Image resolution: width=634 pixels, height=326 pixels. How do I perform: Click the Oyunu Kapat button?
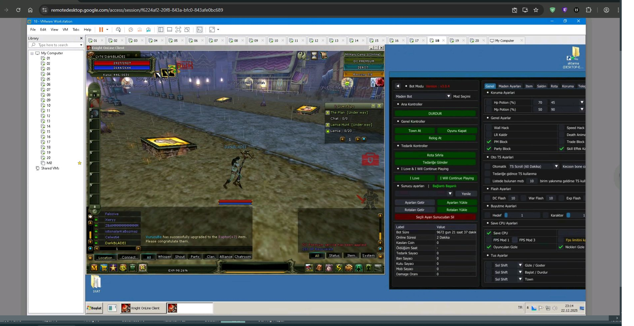point(457,131)
